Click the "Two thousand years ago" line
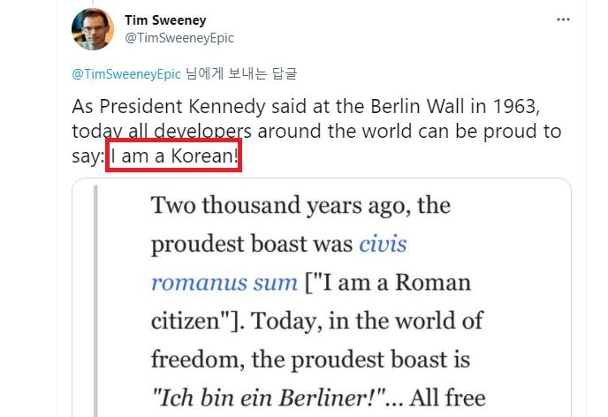The height and width of the screenshot is (417, 608). (x=300, y=206)
